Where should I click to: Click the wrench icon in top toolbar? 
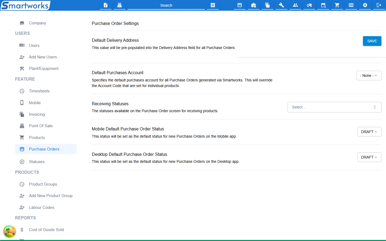(x=281, y=5)
